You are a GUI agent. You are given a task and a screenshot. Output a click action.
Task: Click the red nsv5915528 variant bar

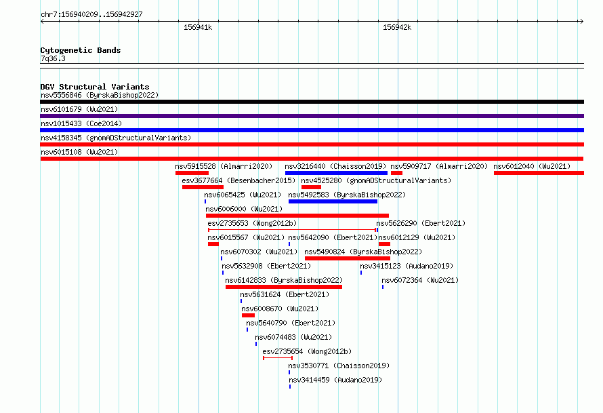(x=192, y=173)
